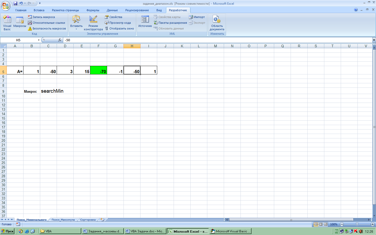Switch to Normal view
Screen dimensions: 376x235
(x=316, y=224)
